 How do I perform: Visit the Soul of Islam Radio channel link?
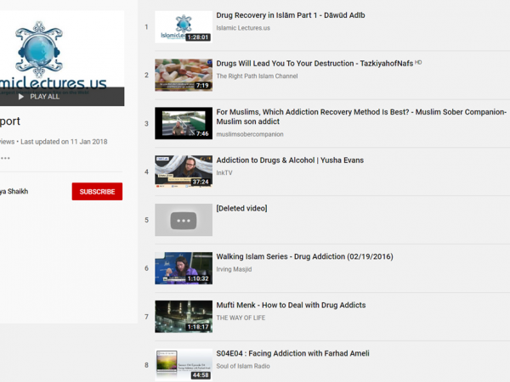tap(243, 366)
